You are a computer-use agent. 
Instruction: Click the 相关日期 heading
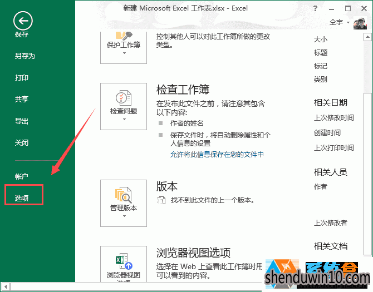331,103
